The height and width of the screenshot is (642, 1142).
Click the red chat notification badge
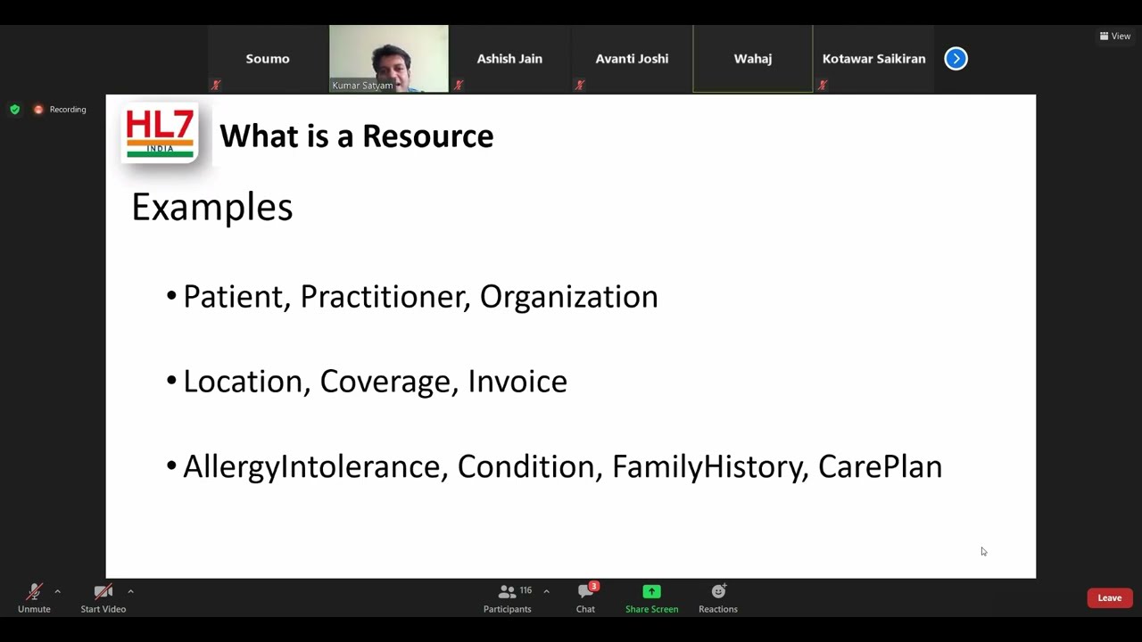click(x=594, y=586)
